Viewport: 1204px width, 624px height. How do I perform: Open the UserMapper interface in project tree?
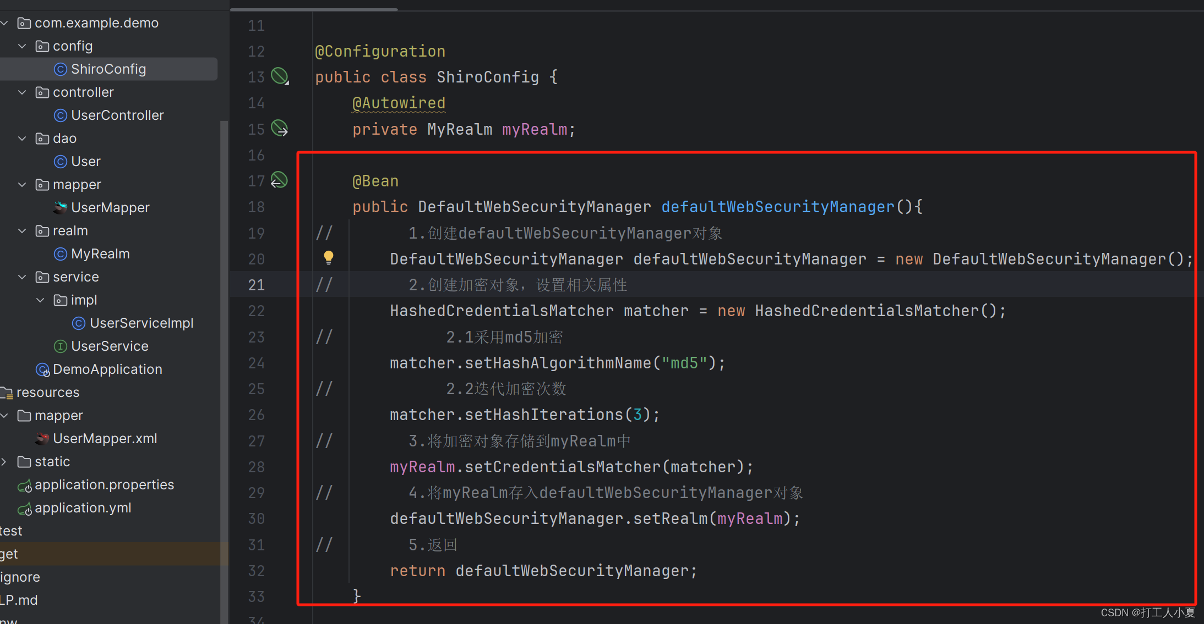110,208
